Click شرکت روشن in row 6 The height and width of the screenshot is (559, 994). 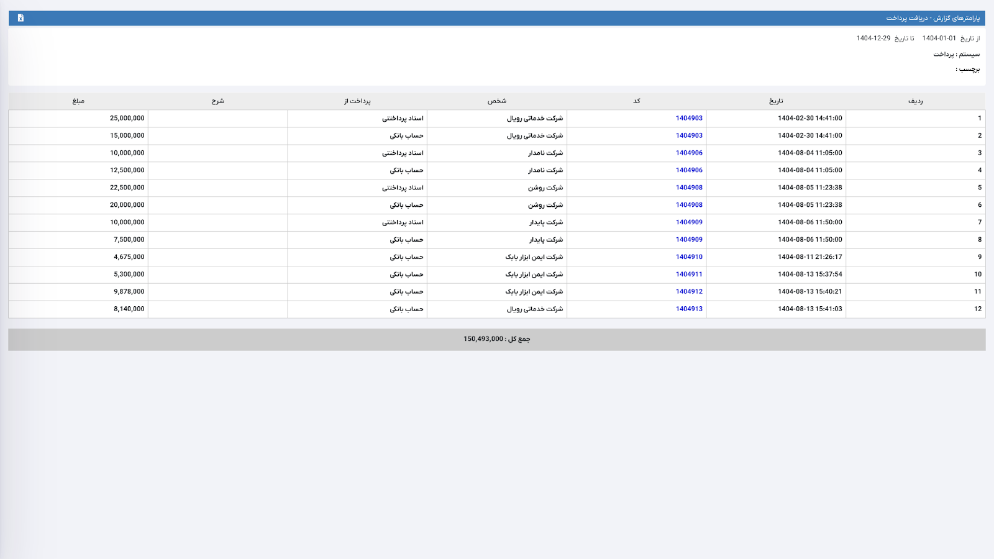click(545, 205)
